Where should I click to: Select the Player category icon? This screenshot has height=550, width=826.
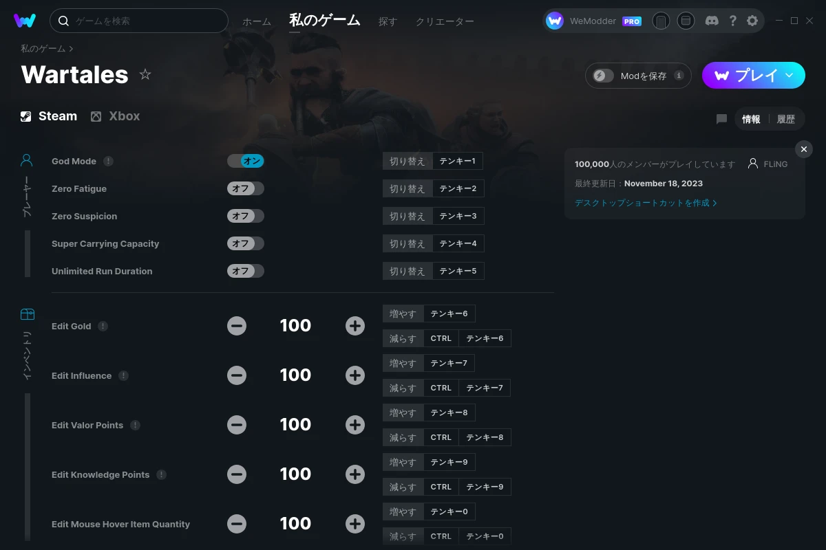point(27,161)
